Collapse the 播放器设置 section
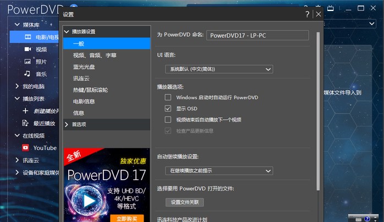Image resolution: width=384 pixels, height=222 pixels. coord(67,31)
